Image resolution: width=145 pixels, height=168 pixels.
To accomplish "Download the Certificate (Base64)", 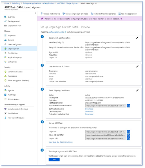I will tap(89, 109).
